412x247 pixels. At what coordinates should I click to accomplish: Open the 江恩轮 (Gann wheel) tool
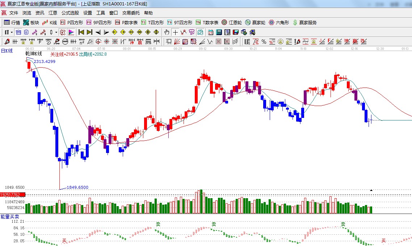click(232, 22)
